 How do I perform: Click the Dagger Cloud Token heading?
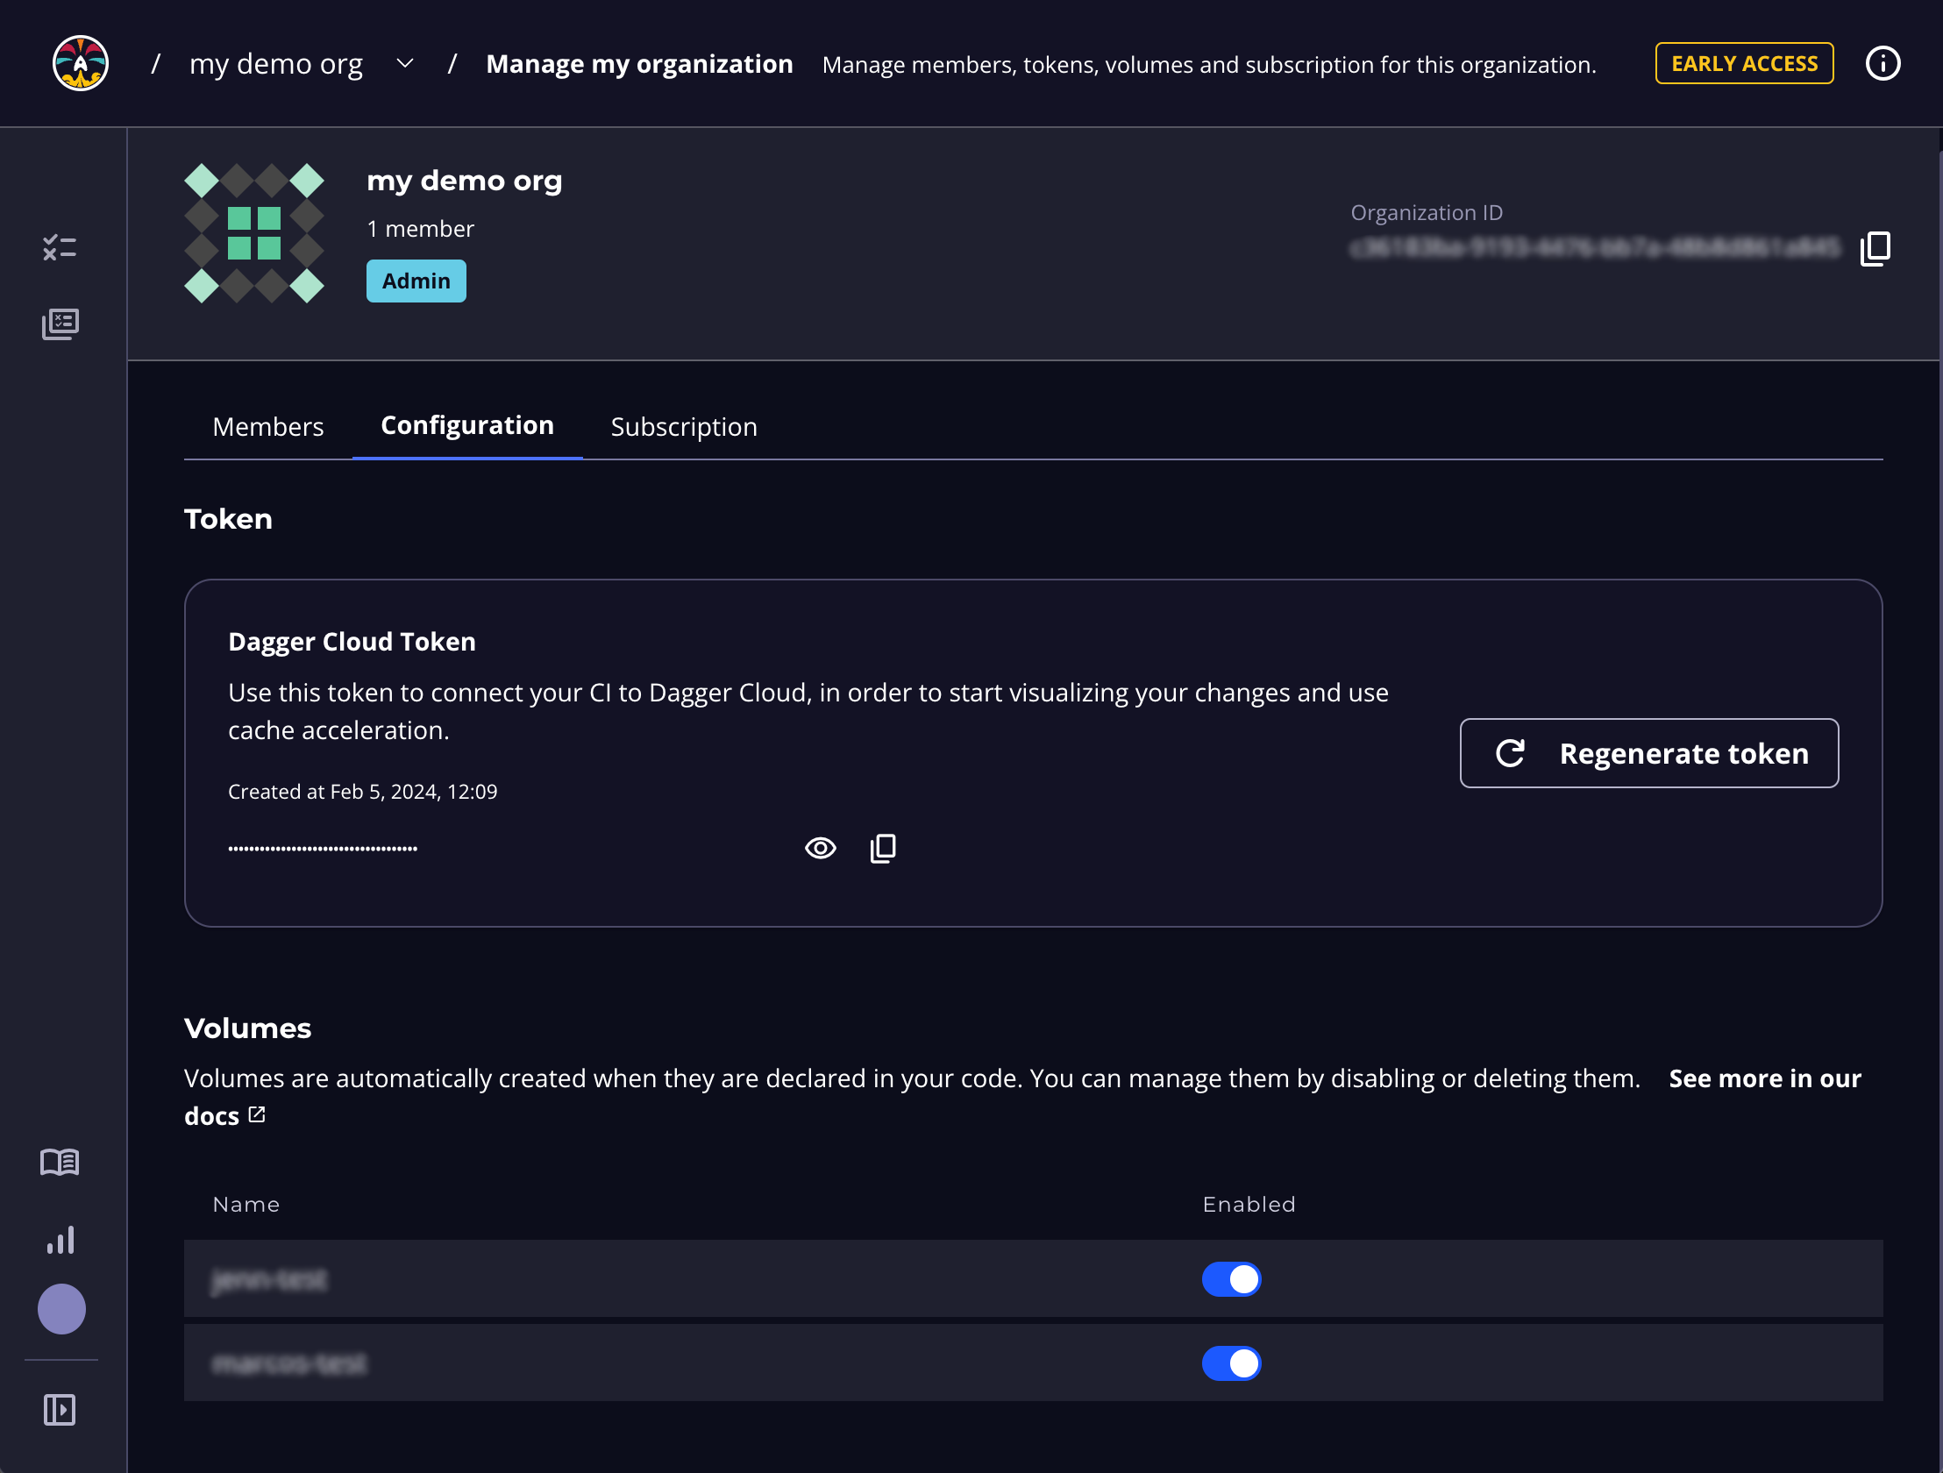click(x=352, y=642)
